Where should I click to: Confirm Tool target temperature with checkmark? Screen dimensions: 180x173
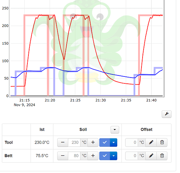pyautogui.click(x=105, y=142)
